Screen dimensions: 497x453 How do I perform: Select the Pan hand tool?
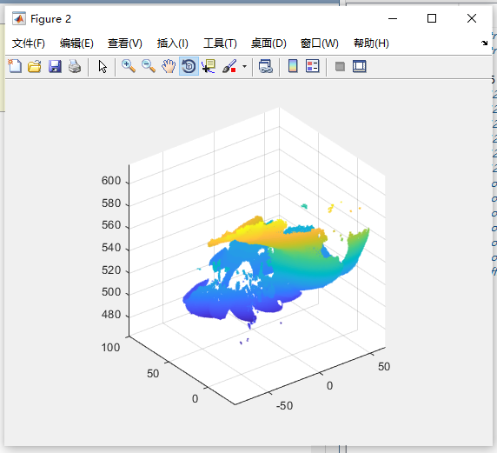pos(169,66)
